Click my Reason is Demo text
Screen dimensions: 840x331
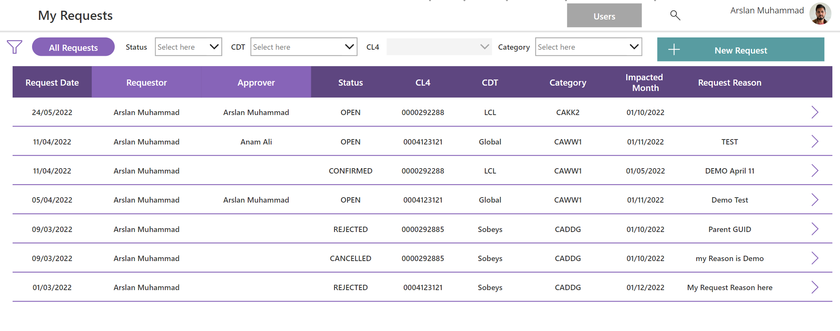pos(730,258)
